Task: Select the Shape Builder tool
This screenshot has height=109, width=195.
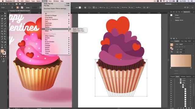Action: point(2,34)
